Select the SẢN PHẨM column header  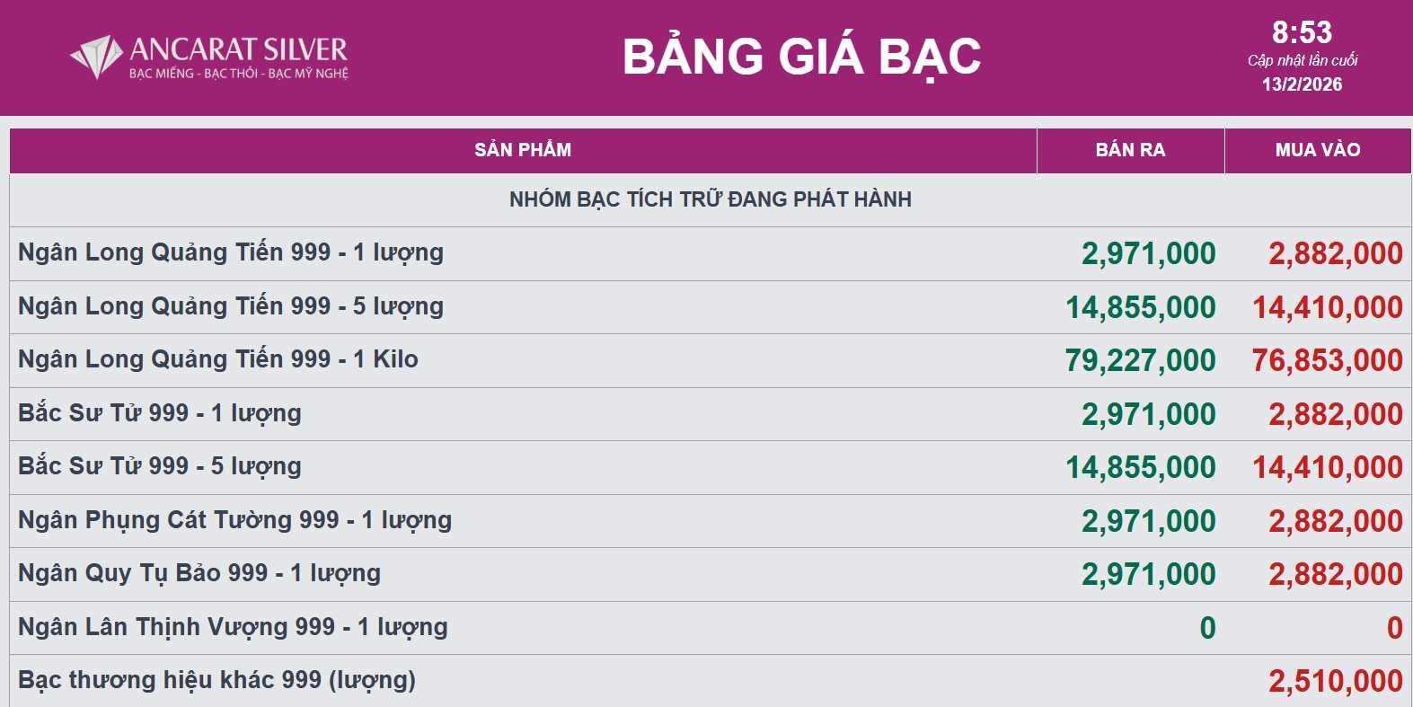tap(523, 150)
